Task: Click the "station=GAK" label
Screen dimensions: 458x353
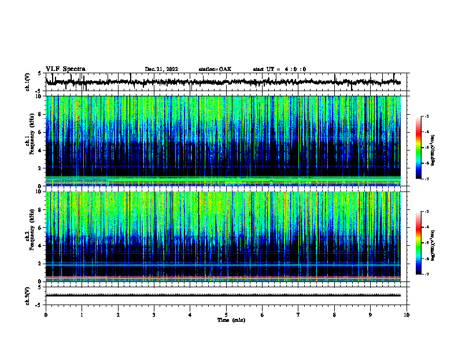Action: coord(215,69)
